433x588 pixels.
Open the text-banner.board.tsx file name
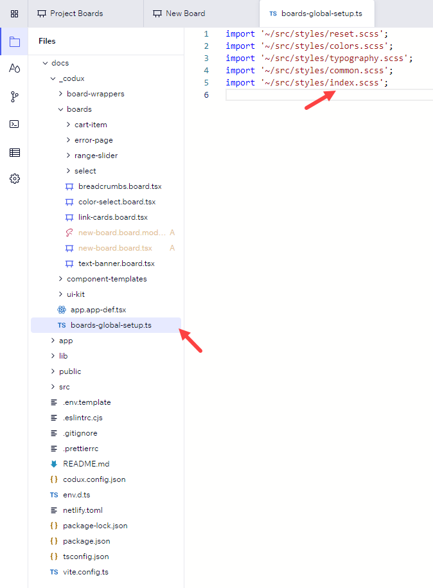tap(116, 263)
